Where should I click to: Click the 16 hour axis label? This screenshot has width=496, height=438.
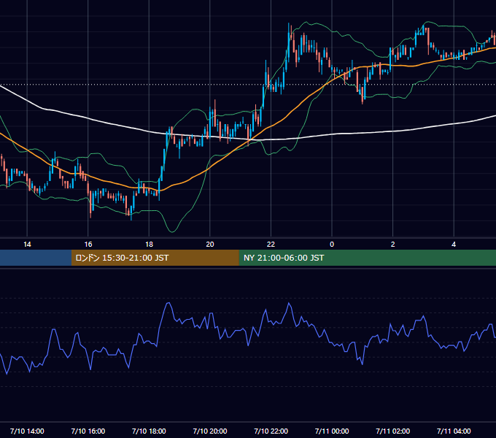pyautogui.click(x=88, y=245)
